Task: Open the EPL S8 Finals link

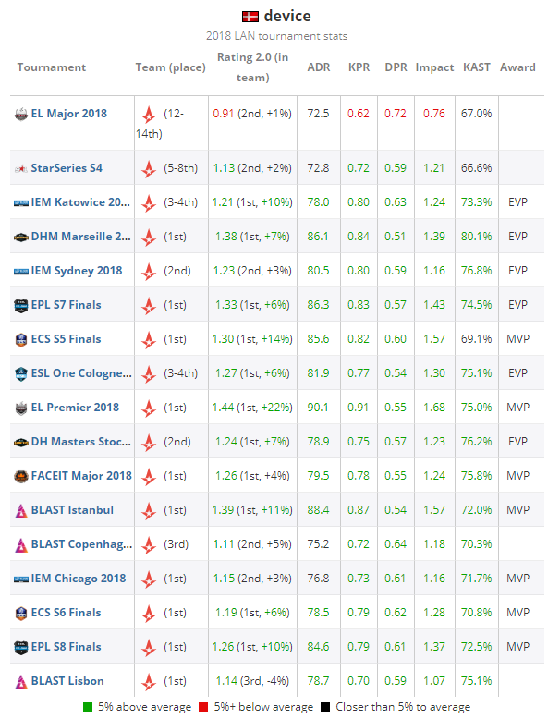Action: tap(66, 647)
